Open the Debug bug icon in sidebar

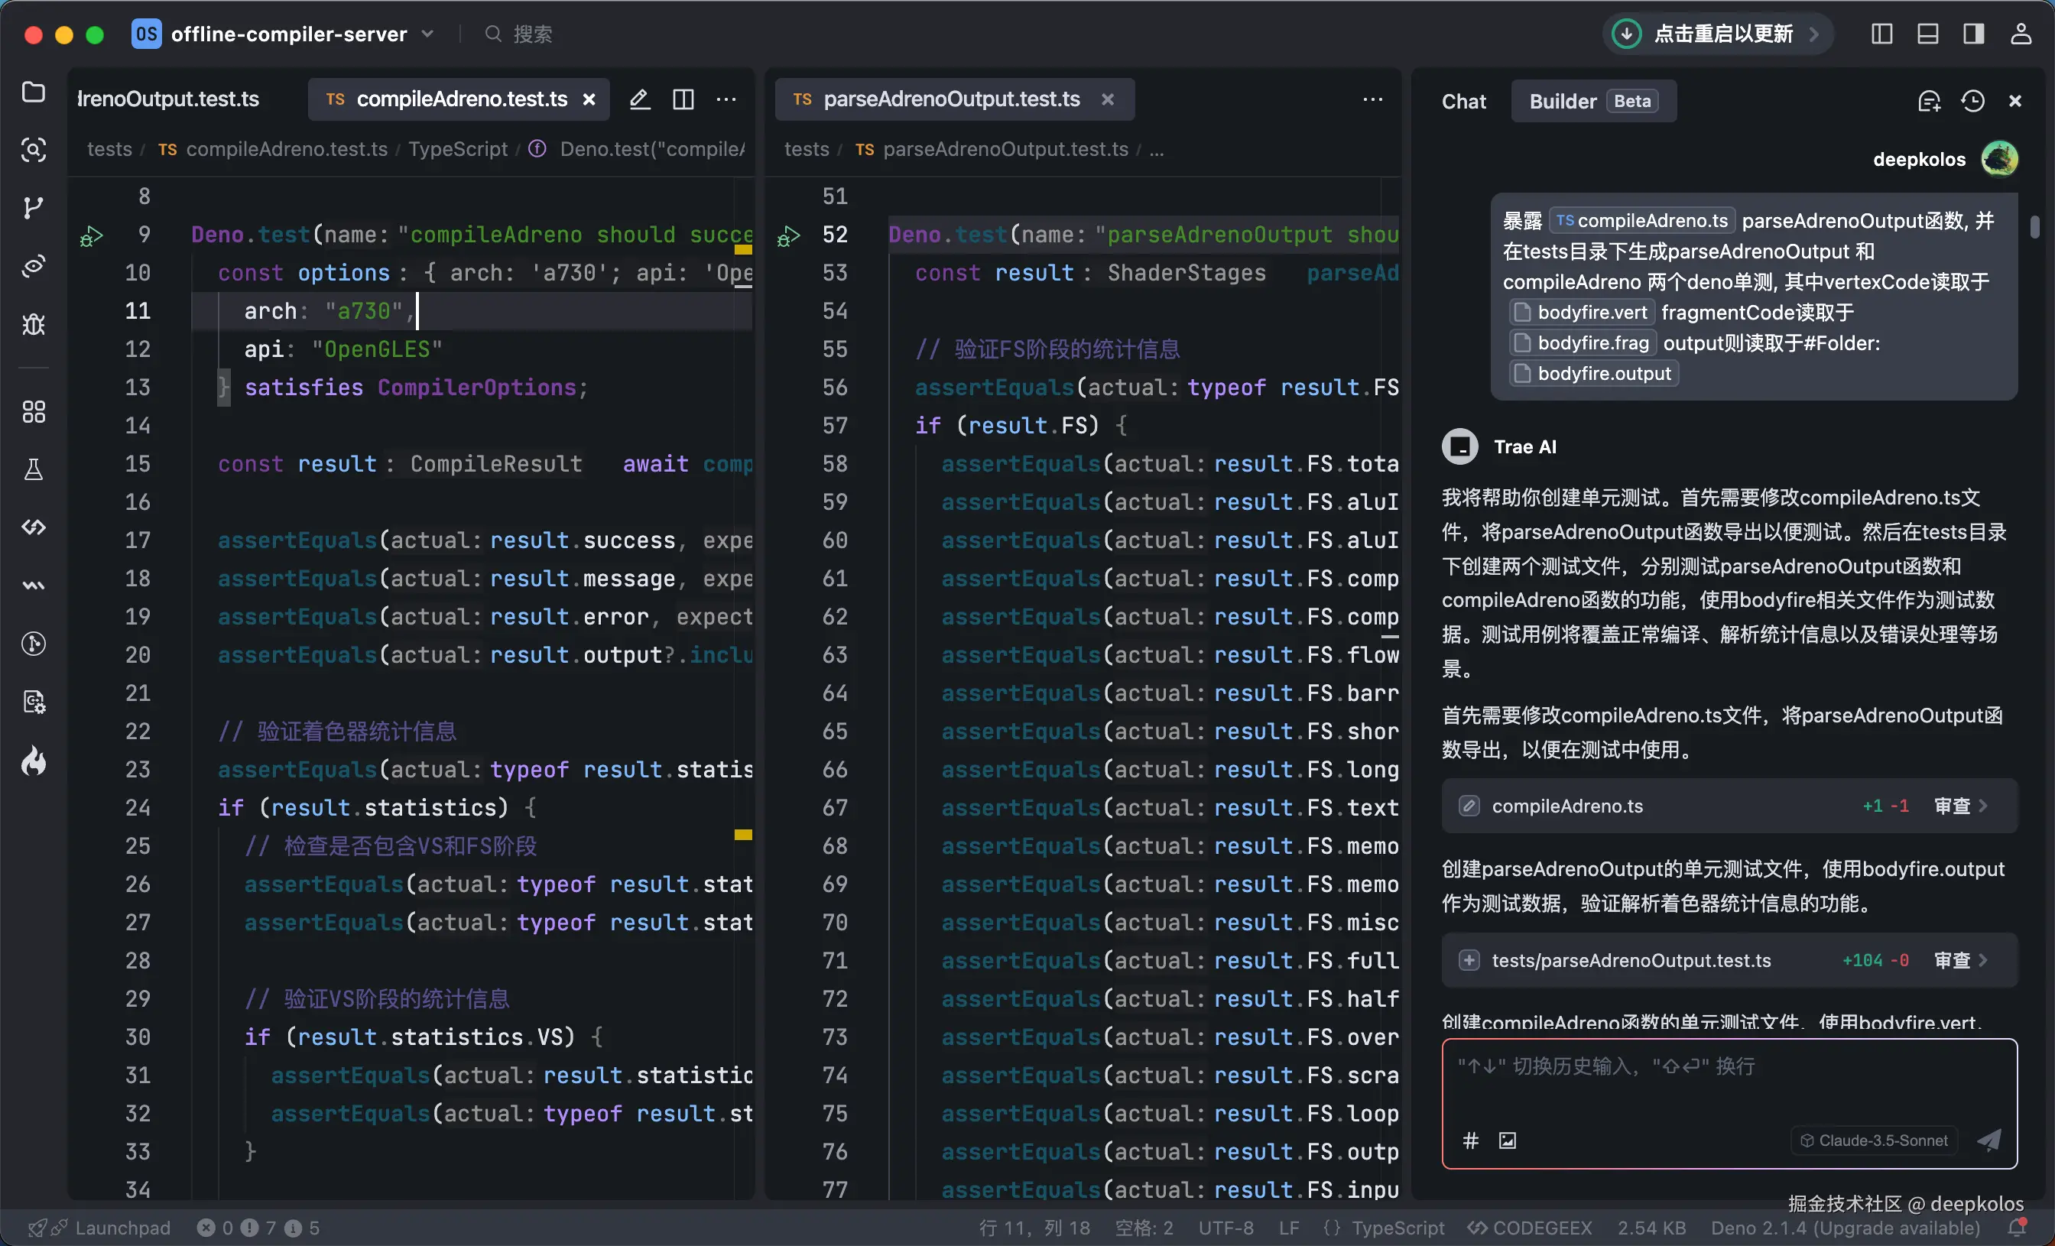[34, 323]
